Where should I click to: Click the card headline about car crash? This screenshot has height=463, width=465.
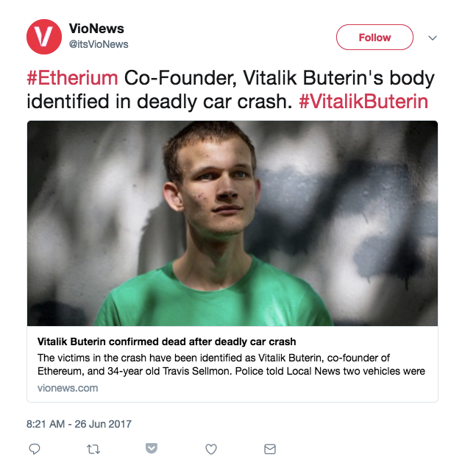tap(167, 342)
